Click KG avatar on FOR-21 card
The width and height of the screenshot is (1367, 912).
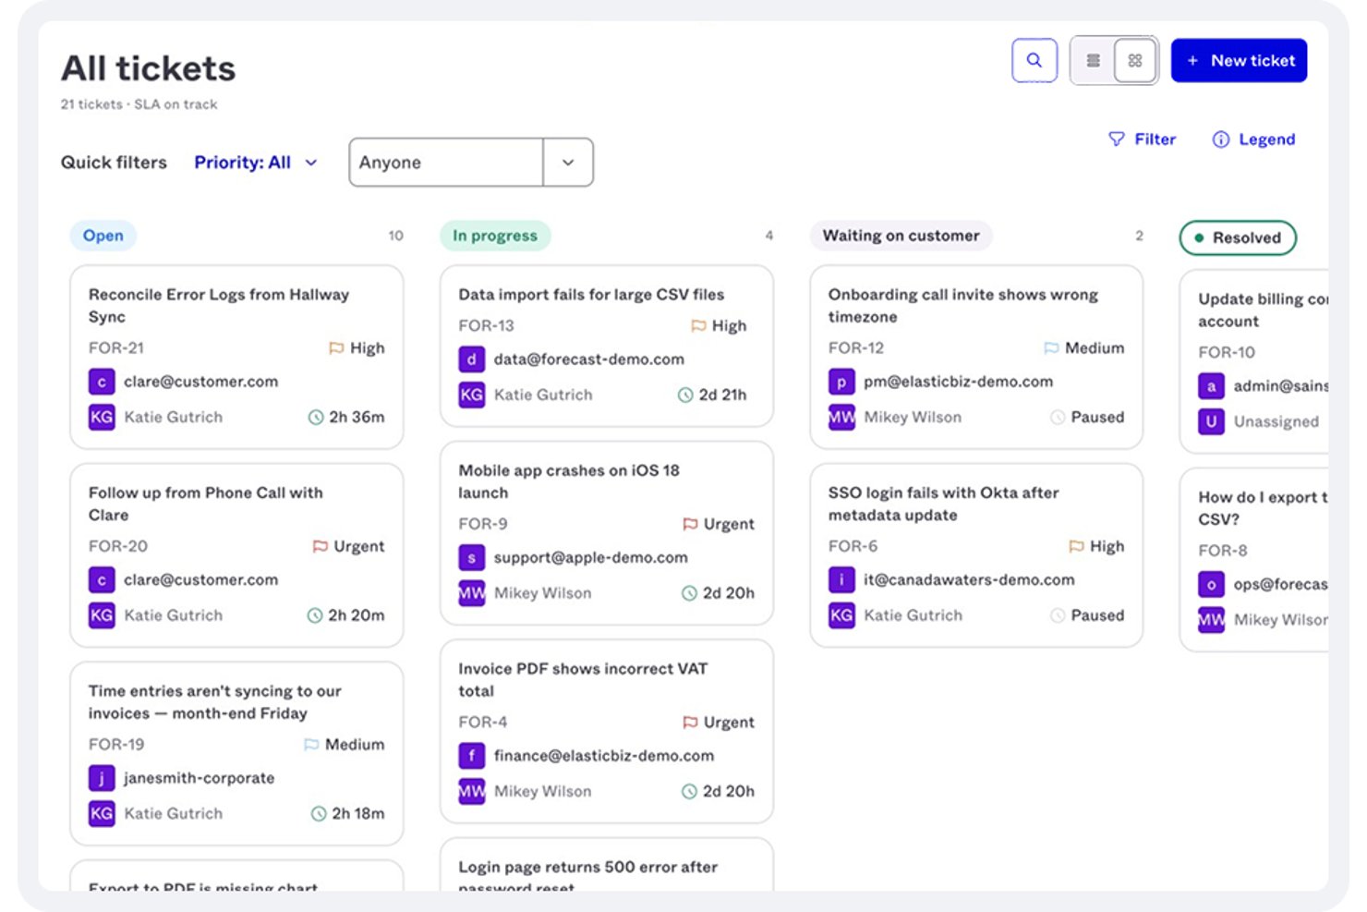[102, 417]
